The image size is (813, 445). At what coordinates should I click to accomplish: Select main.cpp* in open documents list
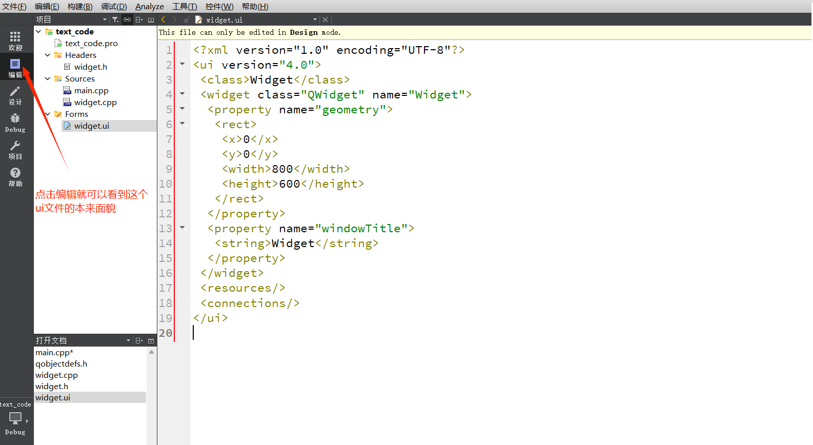[x=54, y=352]
